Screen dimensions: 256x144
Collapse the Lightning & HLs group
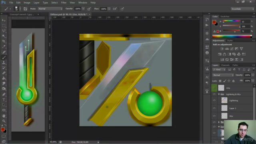tap(219, 94)
